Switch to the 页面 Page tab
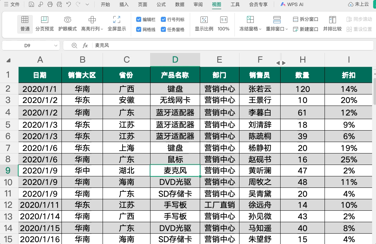 143,4
